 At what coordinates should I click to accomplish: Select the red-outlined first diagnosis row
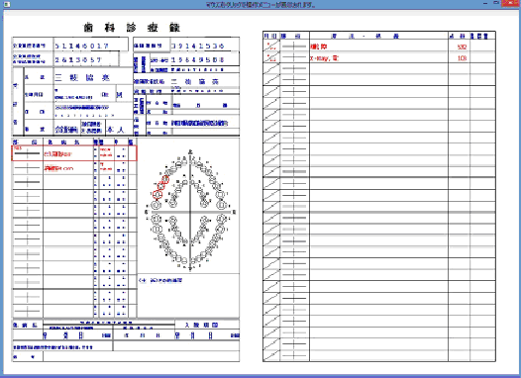[x=74, y=153]
